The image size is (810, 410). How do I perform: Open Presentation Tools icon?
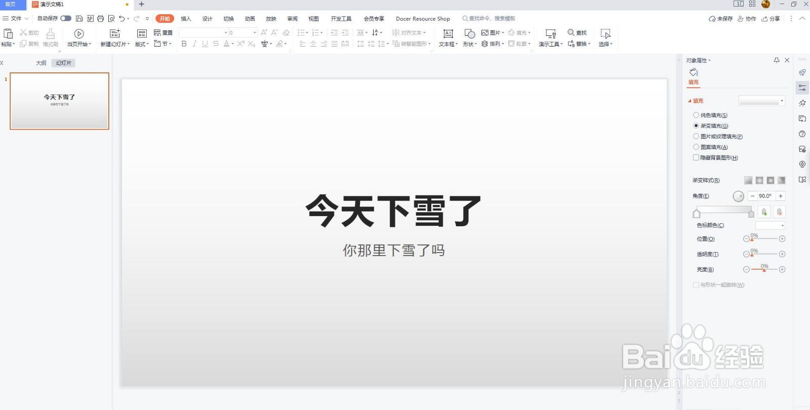[x=551, y=34]
